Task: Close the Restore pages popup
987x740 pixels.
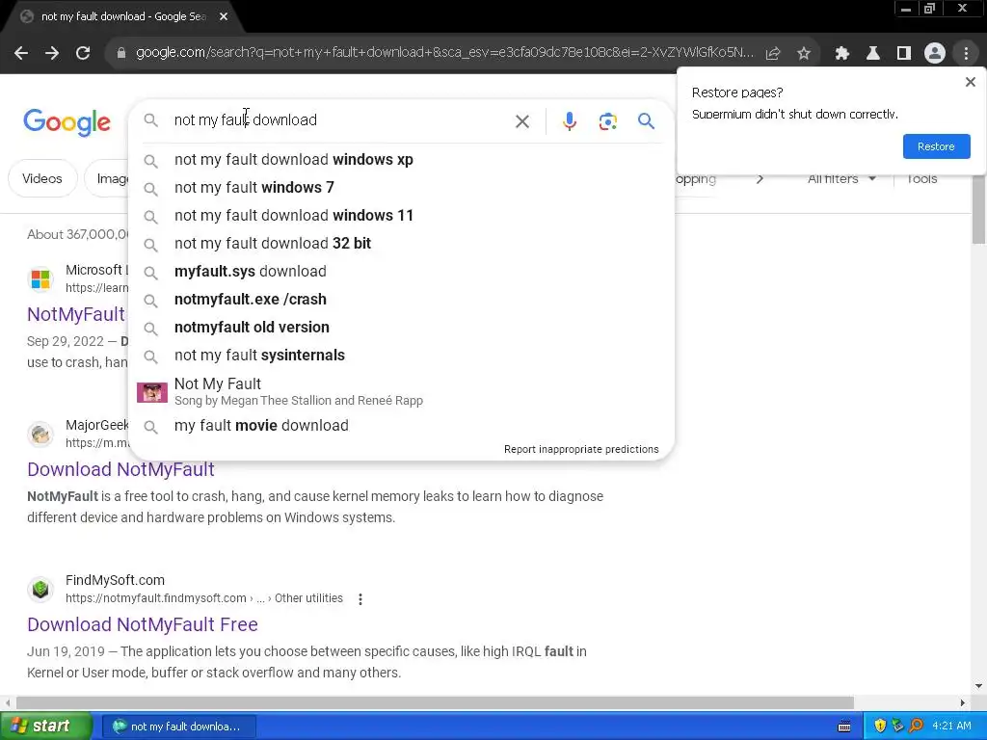Action: (x=970, y=82)
